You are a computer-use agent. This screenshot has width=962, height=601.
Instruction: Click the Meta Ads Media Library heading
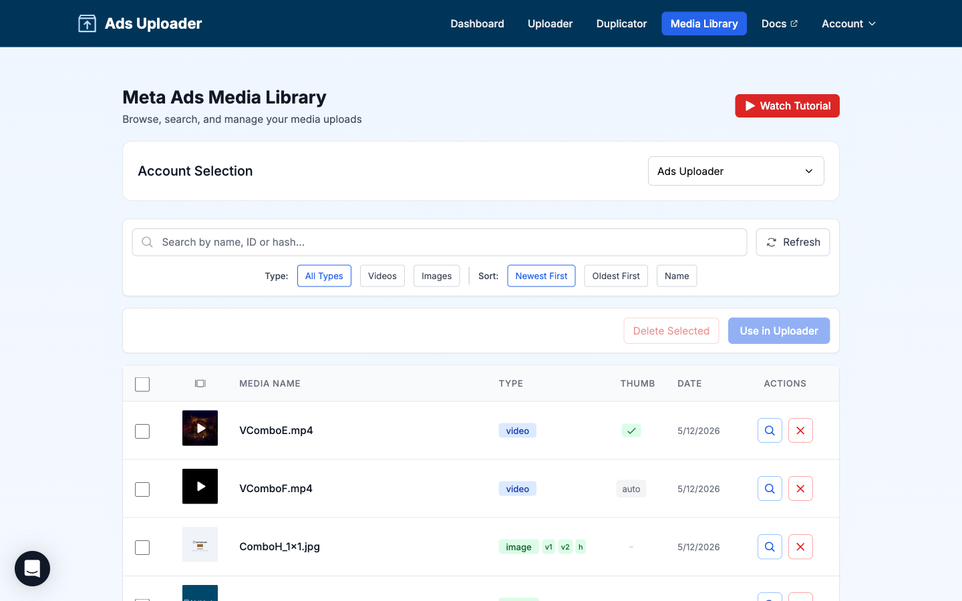point(224,97)
